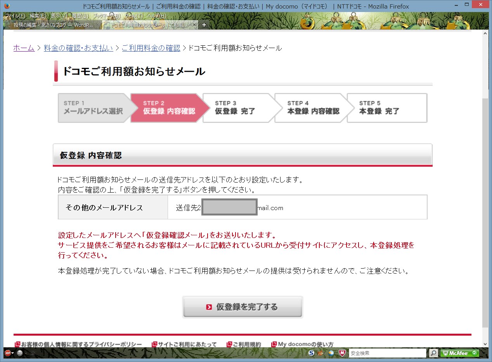Switch to the 投稿の編集 WordPress tab

[x=53, y=25]
